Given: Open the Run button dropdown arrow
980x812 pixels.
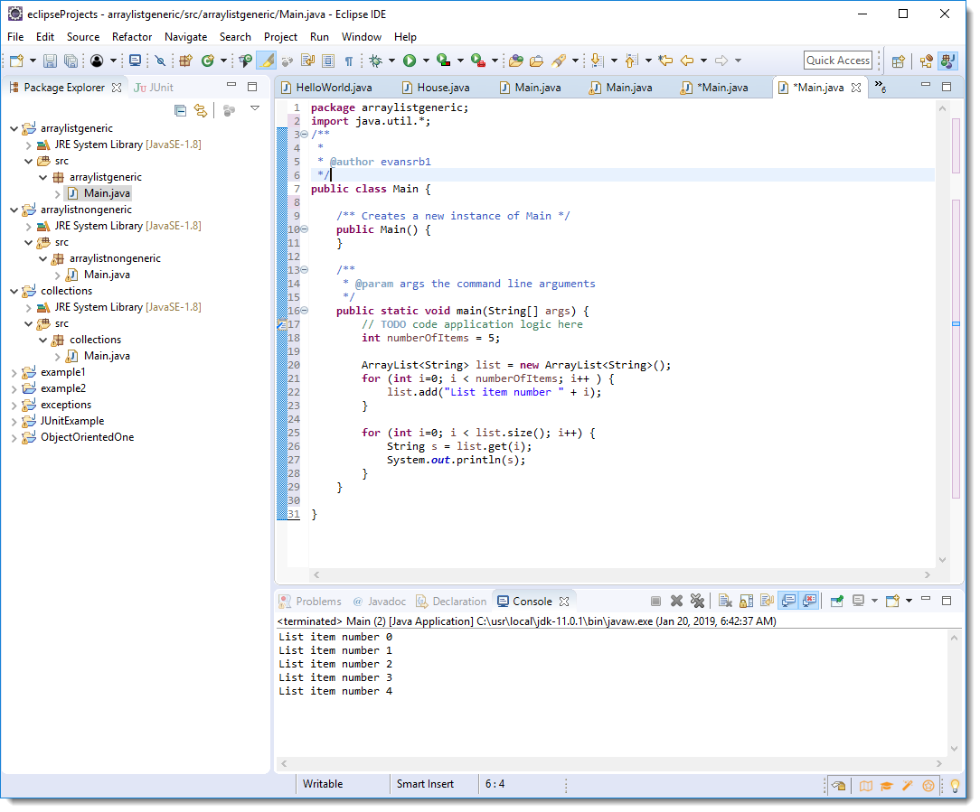Looking at the screenshot, I should coord(426,61).
